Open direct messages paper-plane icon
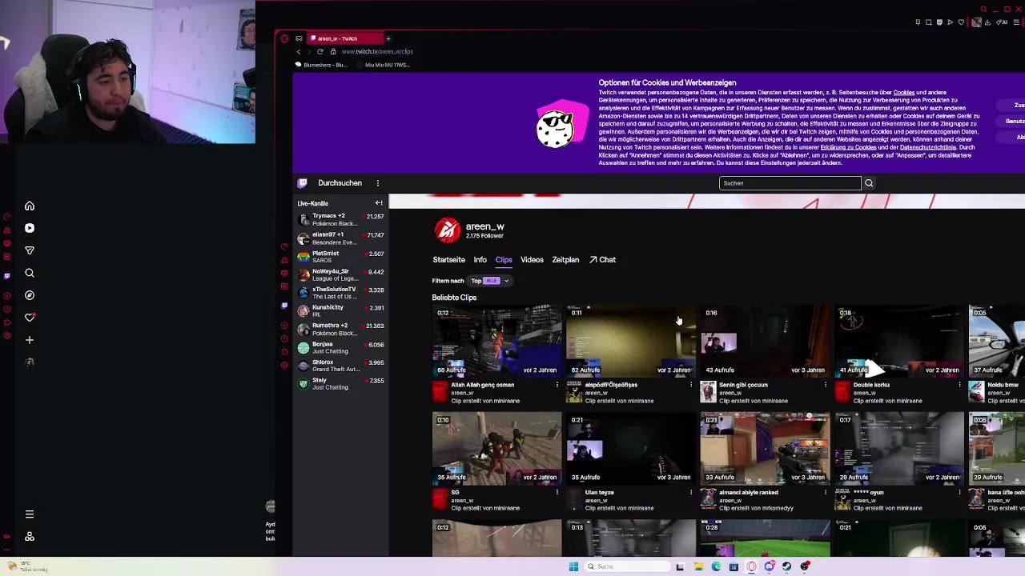The image size is (1025, 576). tap(30, 250)
